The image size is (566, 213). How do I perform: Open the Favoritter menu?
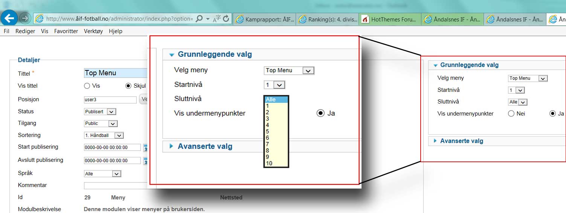coord(66,31)
